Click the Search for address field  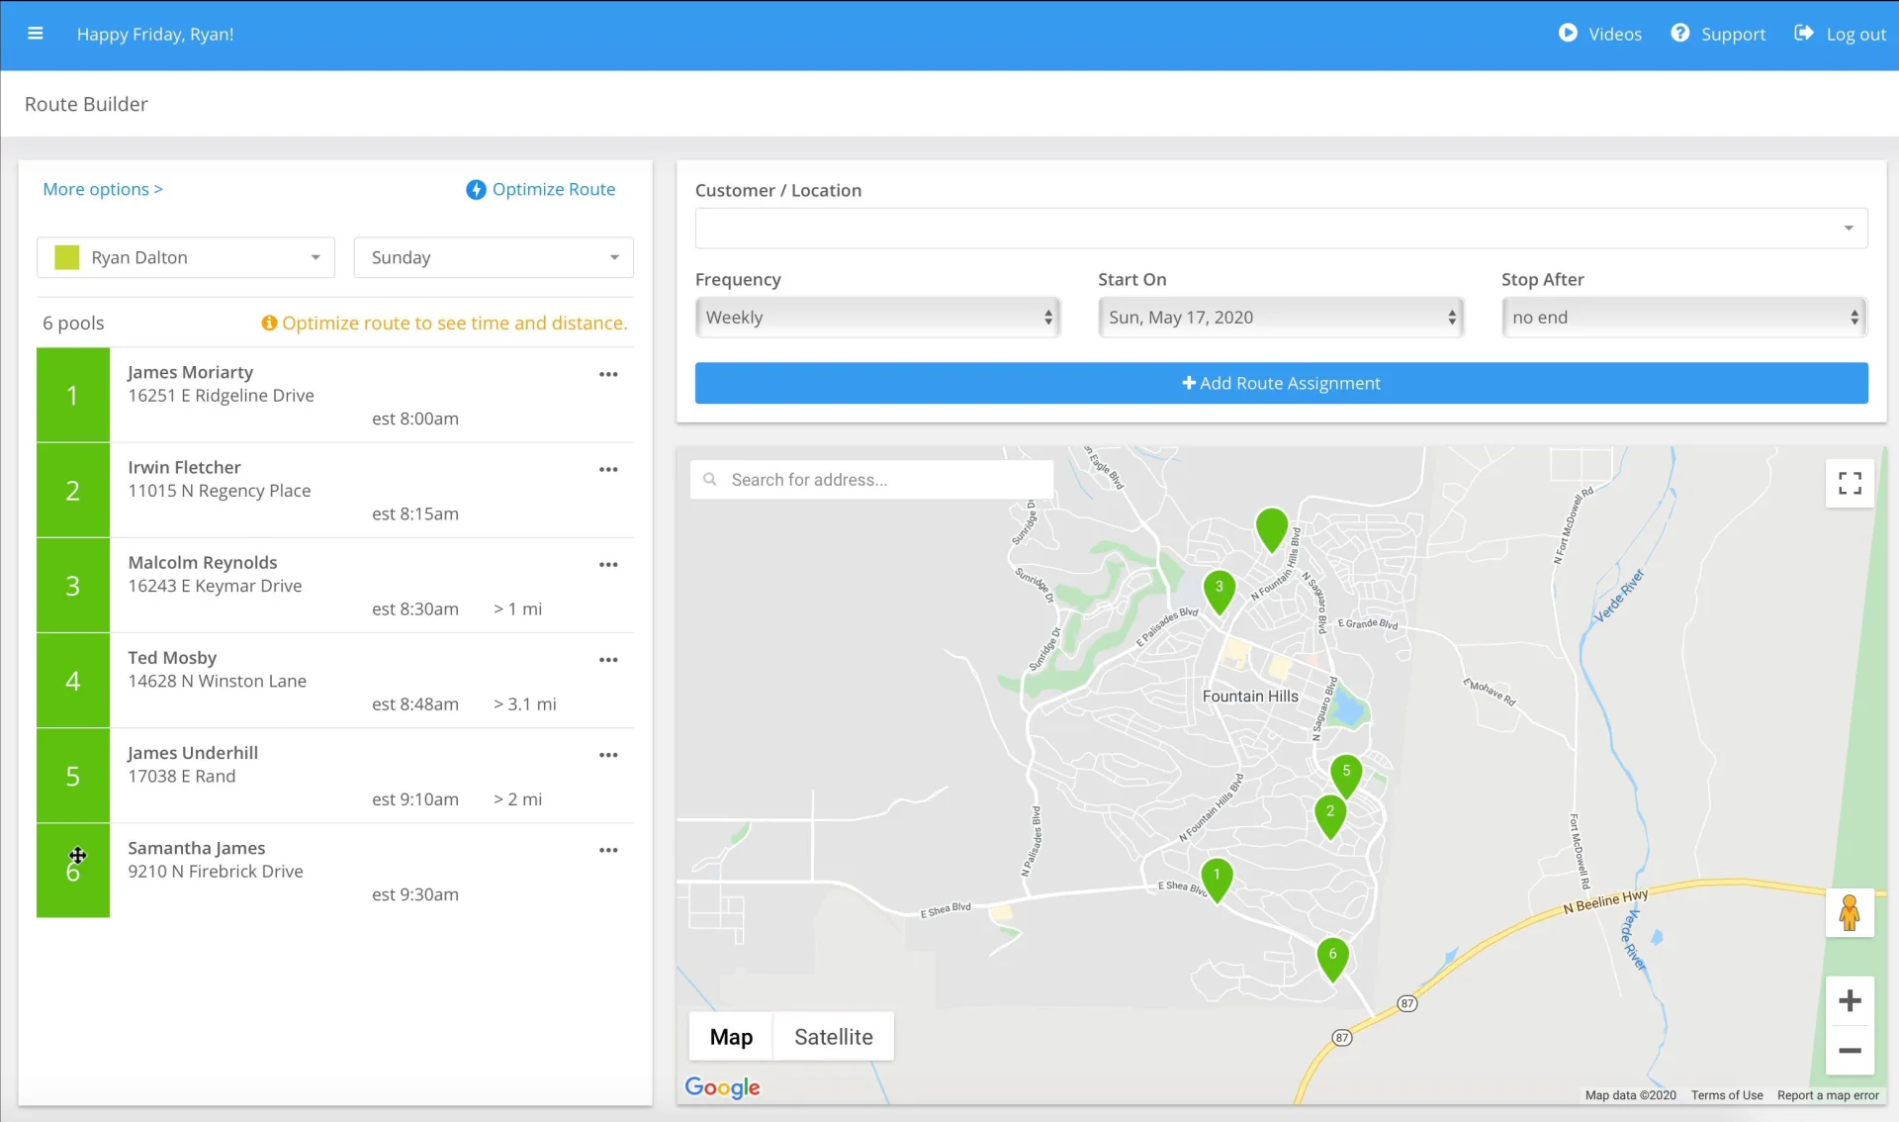click(x=871, y=479)
